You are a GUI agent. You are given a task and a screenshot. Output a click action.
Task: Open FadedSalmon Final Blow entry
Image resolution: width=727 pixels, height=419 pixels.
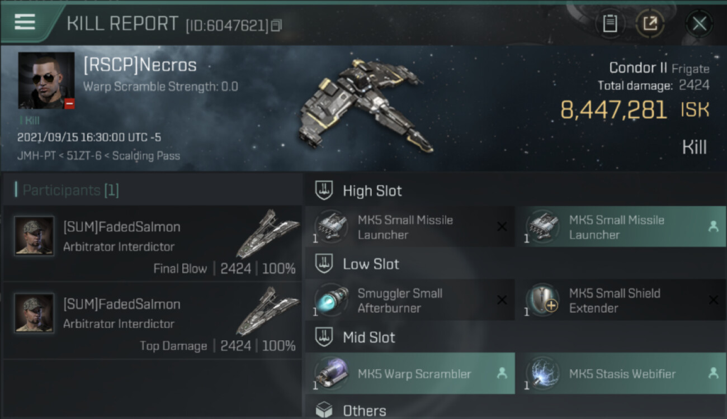(x=152, y=243)
